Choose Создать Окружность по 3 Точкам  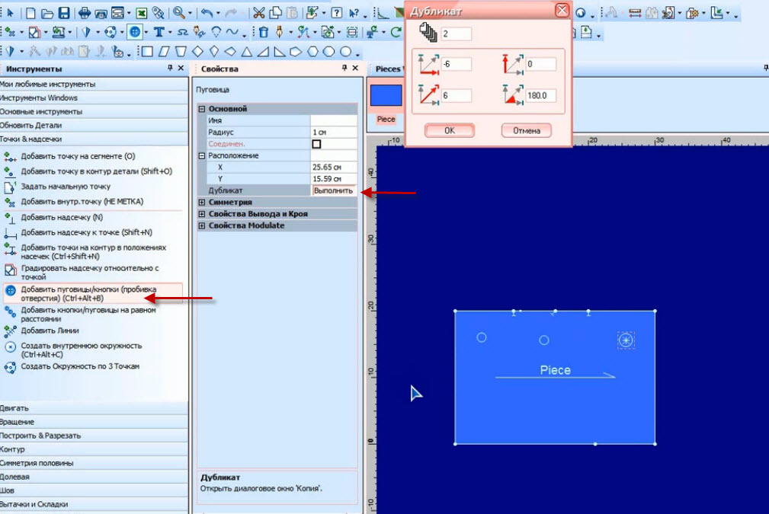coord(80,366)
